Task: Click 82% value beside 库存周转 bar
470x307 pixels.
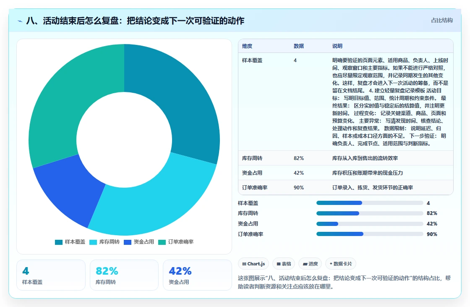Action: (432, 213)
